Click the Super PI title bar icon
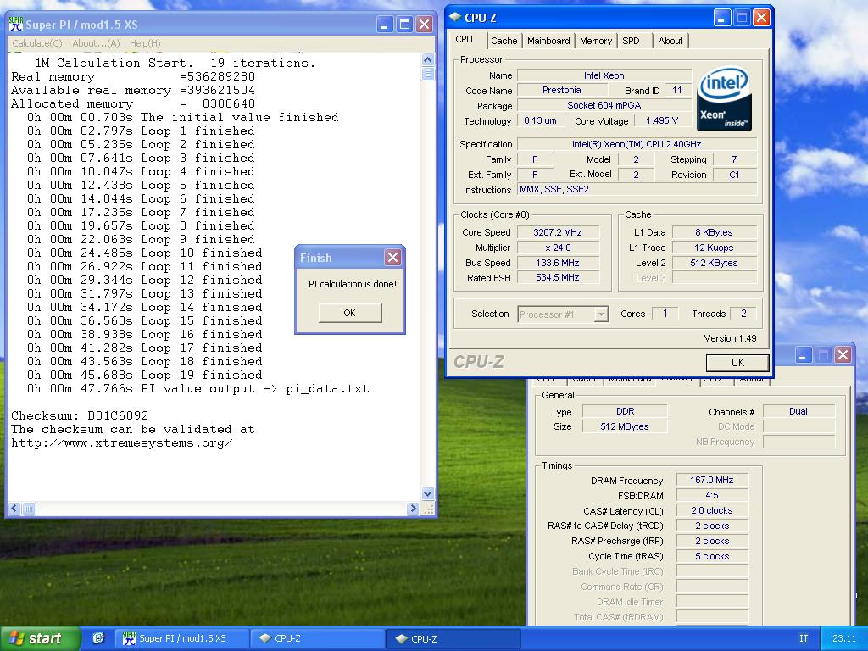The image size is (868, 651). 16,24
